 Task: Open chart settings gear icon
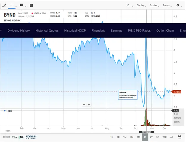click(x=178, y=5)
